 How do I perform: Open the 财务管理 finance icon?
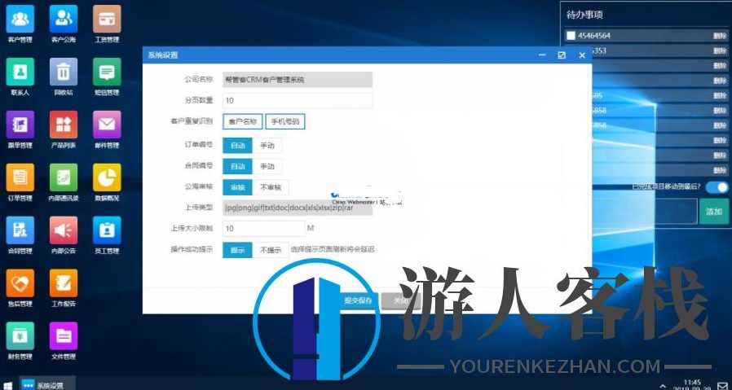click(20, 336)
